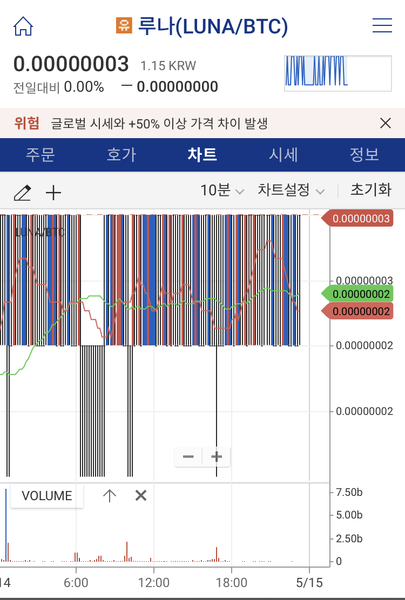The image size is (405, 600).
Task: Click the LUNA/BTC chart legend label
Action: pos(39,232)
